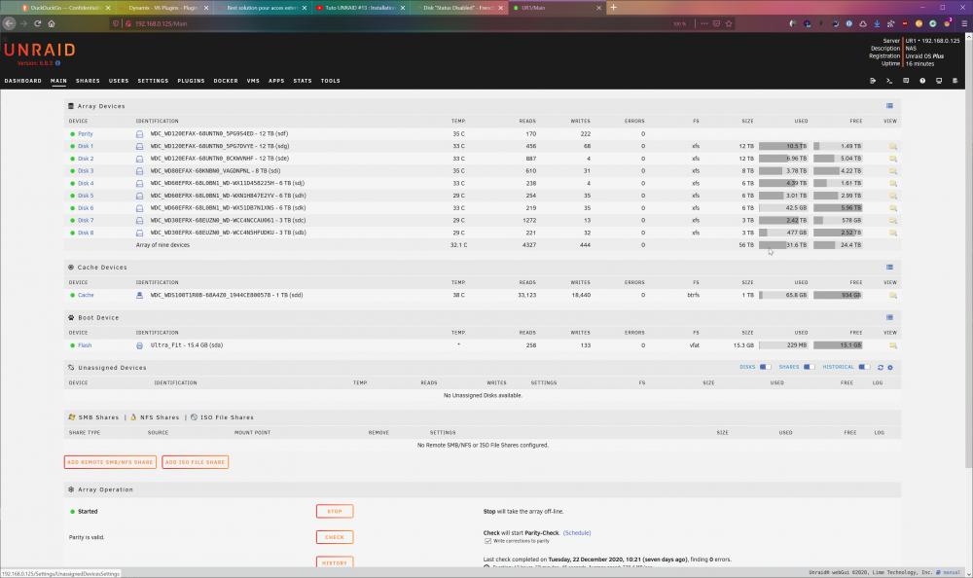Open the Disk 7 device link
Viewport: 973px width, 578px height.
[x=86, y=220]
